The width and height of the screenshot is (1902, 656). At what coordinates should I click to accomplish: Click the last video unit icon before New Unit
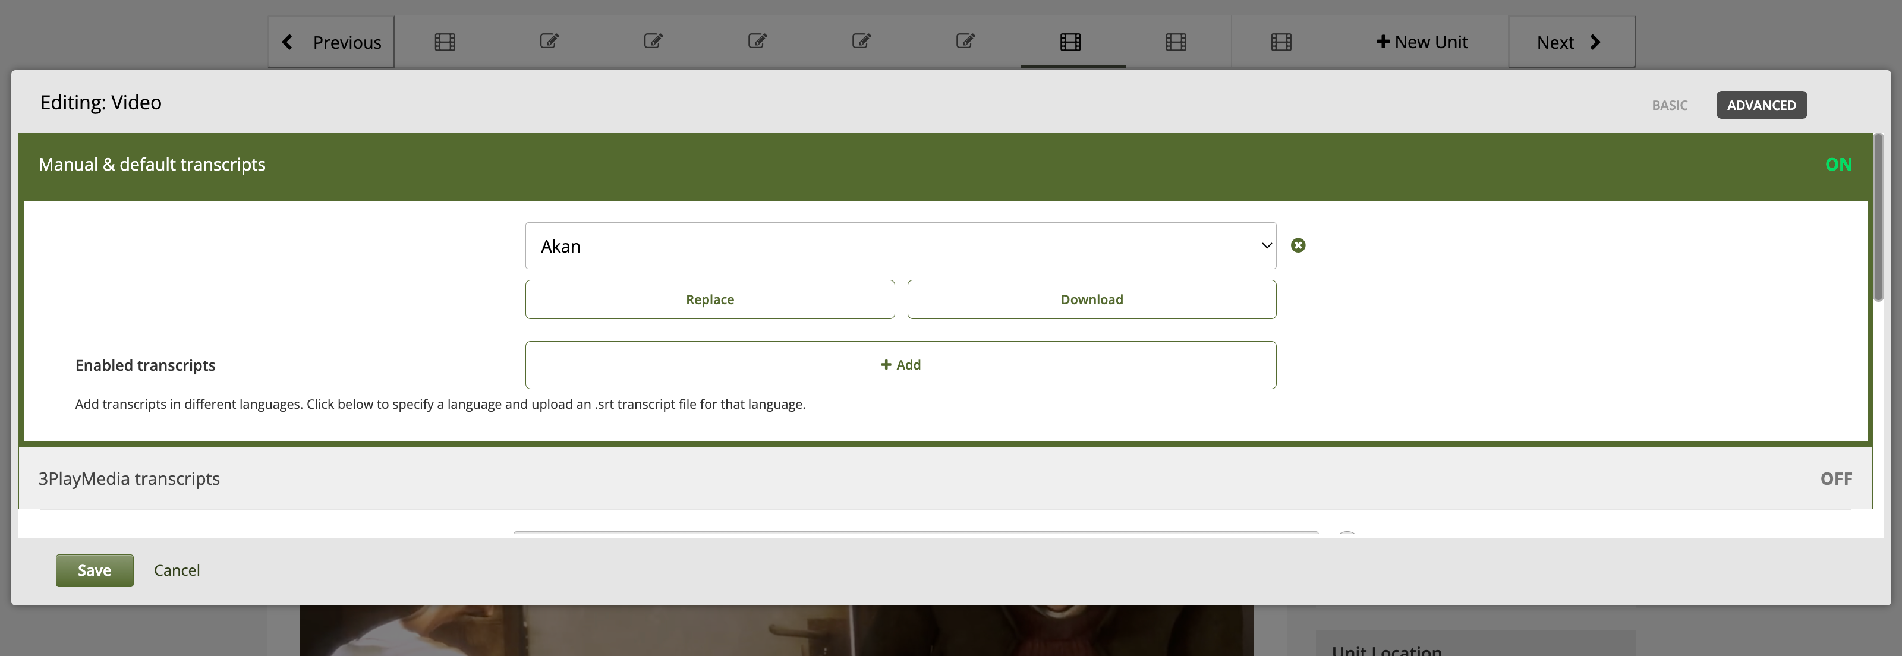point(1281,42)
